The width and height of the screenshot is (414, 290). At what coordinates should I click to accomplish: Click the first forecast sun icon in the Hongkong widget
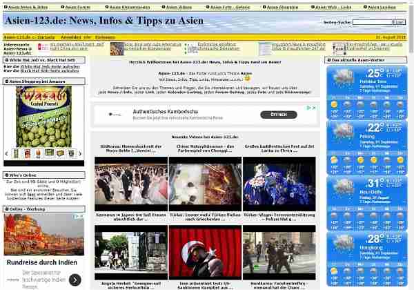(334, 271)
